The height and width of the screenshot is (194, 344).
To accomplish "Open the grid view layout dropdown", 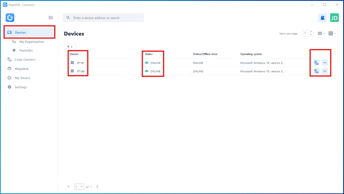I will click(x=332, y=33).
